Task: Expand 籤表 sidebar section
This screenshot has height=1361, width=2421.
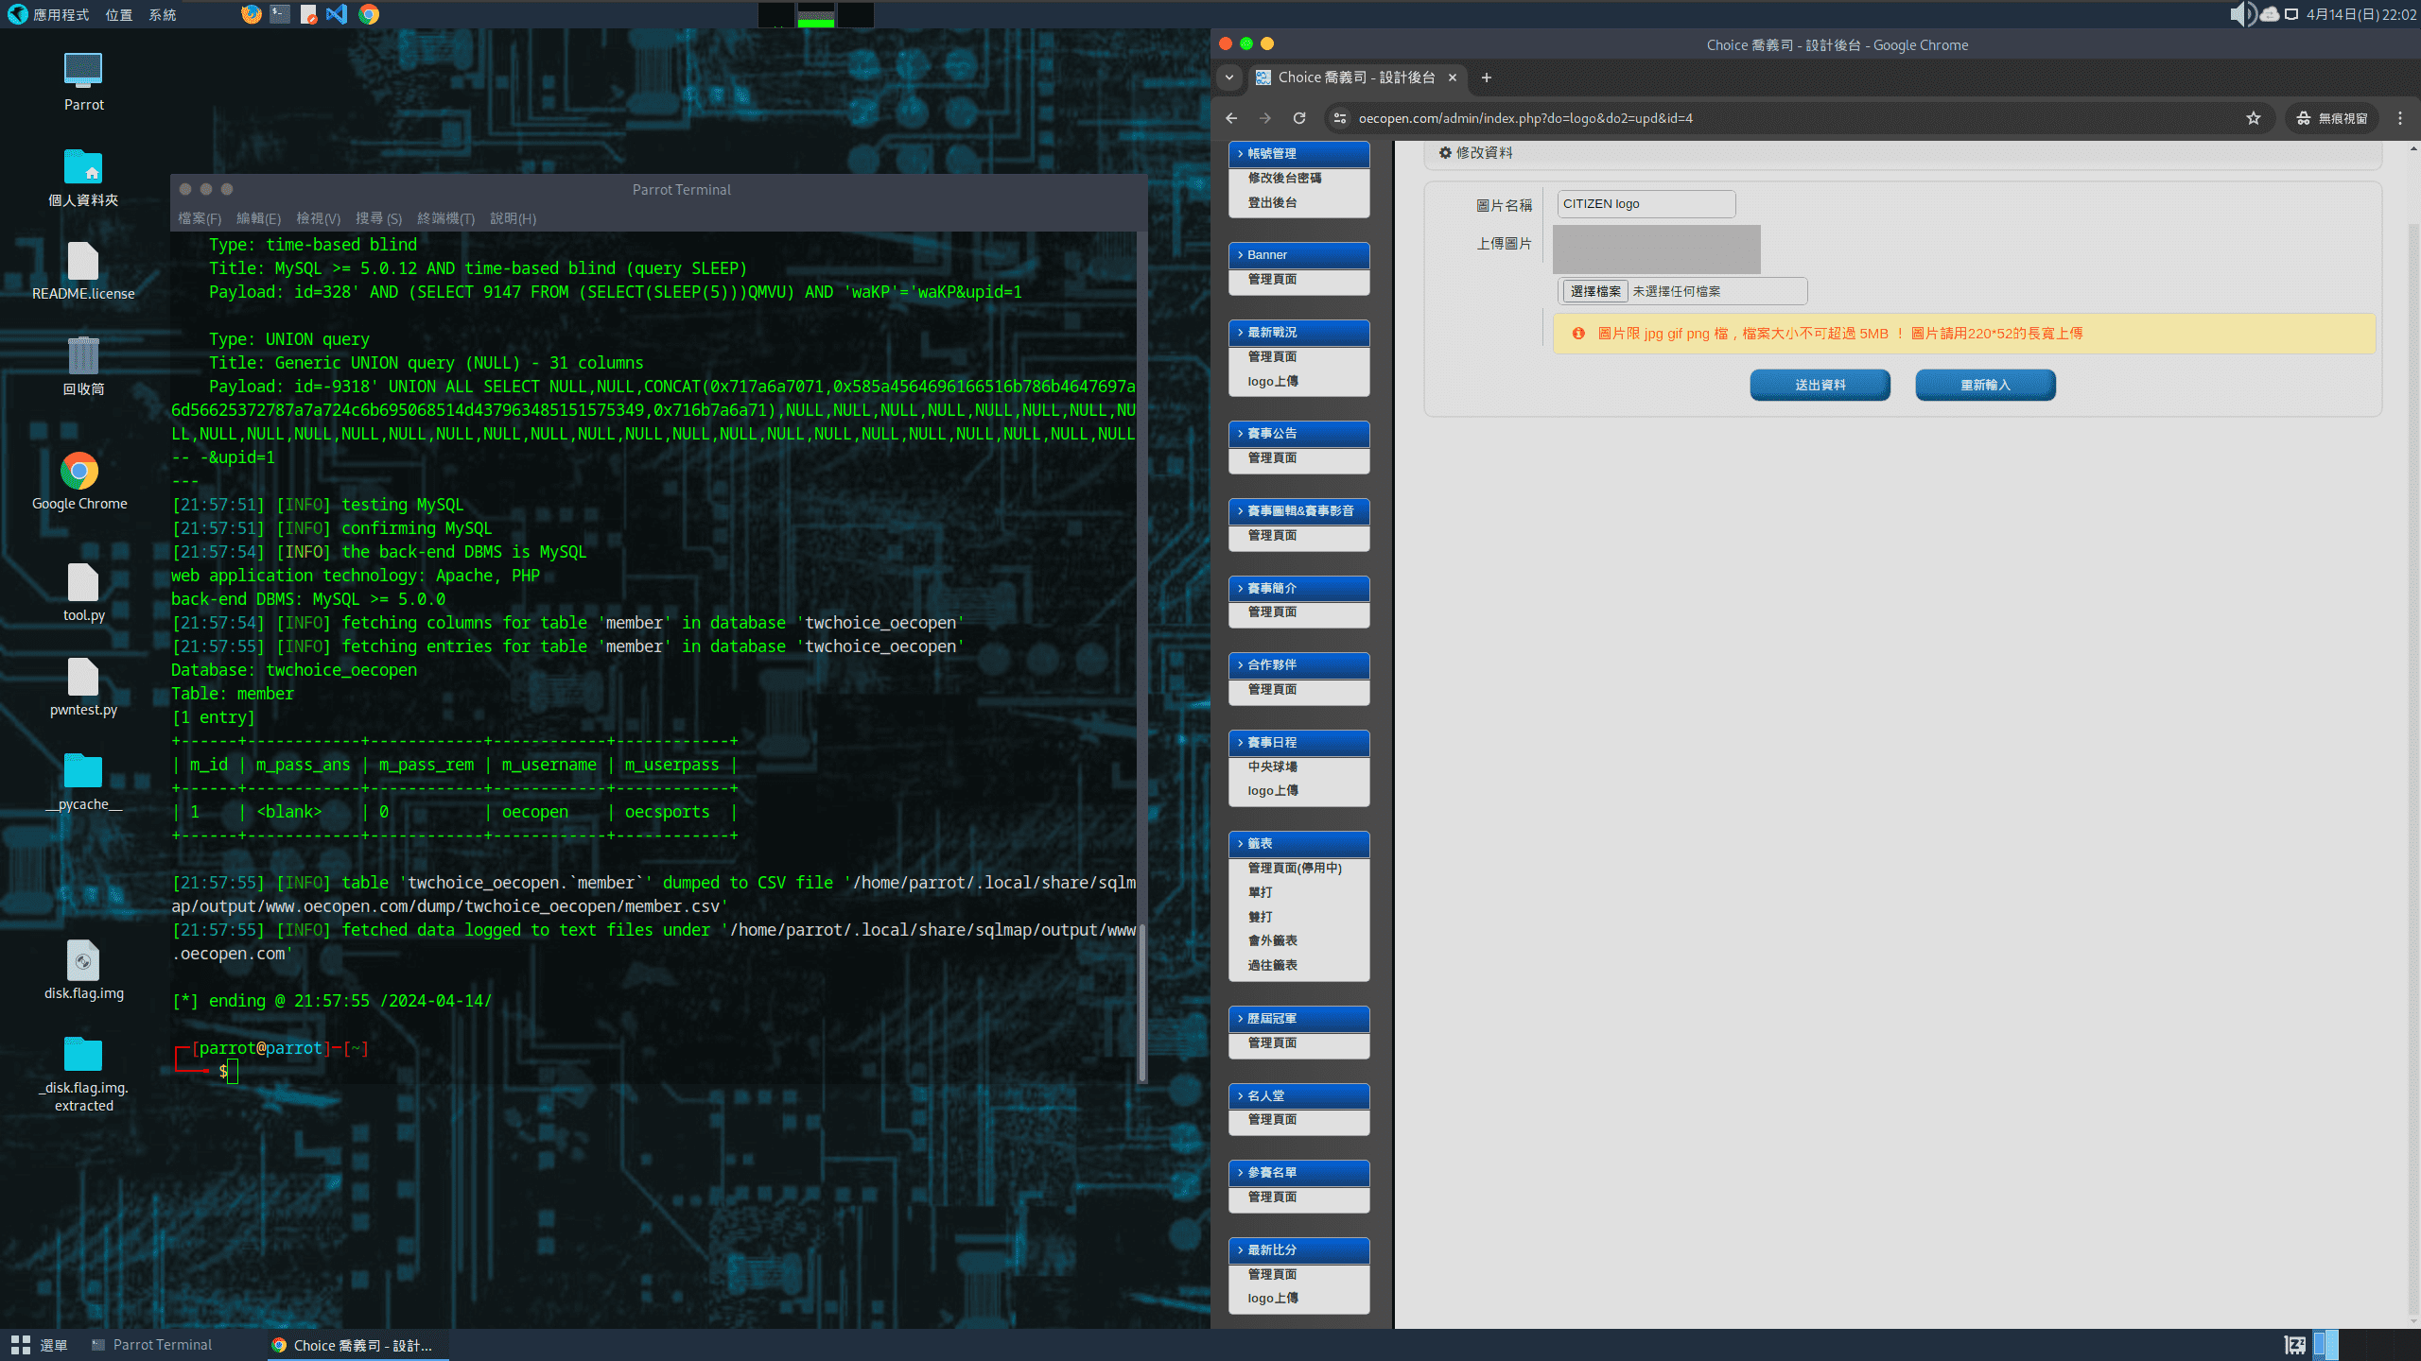Action: [1299, 844]
